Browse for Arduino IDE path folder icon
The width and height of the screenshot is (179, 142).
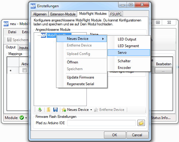141,123
